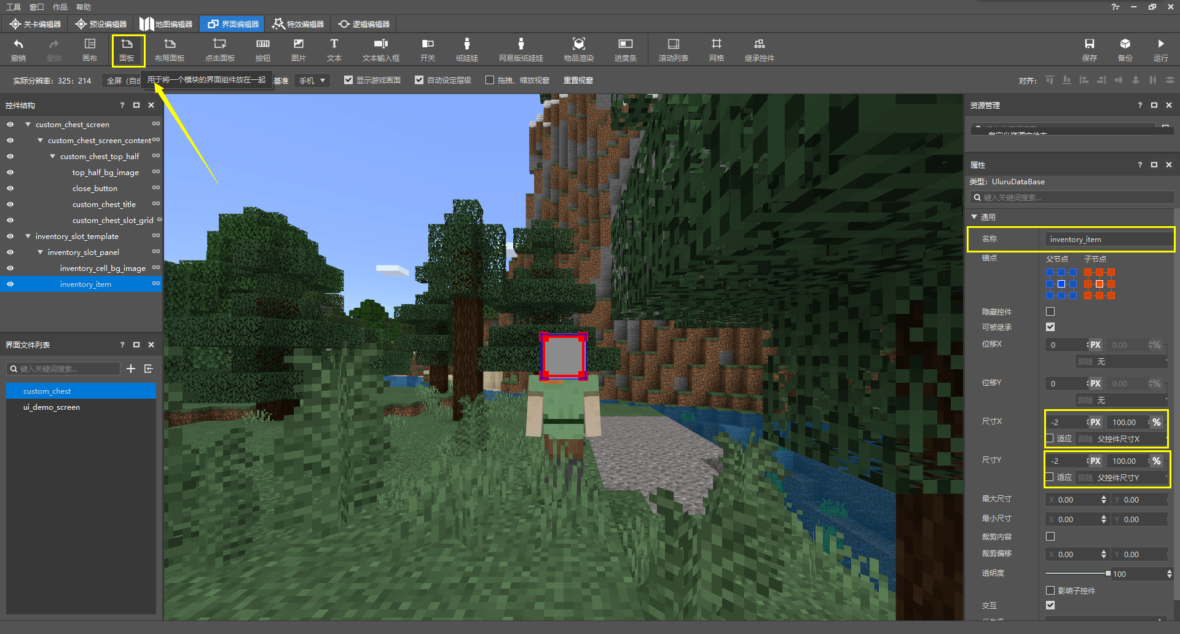Switch to 特效编辑器 tab
Image resolution: width=1180 pixels, height=634 pixels.
(298, 24)
